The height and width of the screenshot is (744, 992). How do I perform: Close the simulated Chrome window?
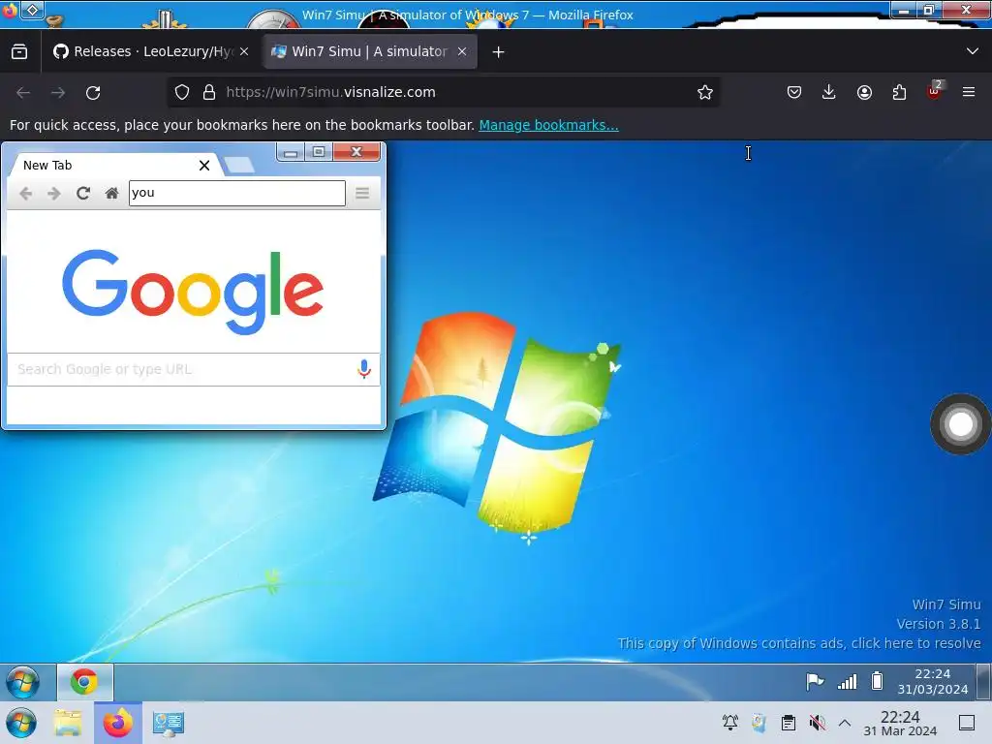tap(356, 152)
